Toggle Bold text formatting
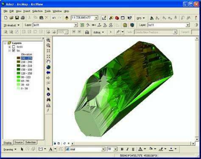 [x=122, y=149]
